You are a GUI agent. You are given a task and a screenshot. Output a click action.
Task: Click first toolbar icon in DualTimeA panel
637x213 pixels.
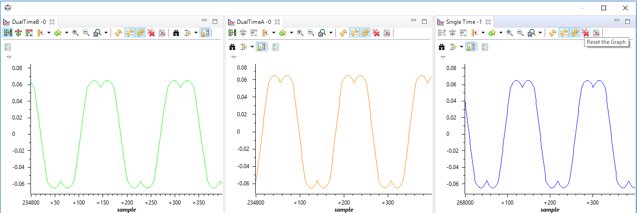coord(232,33)
